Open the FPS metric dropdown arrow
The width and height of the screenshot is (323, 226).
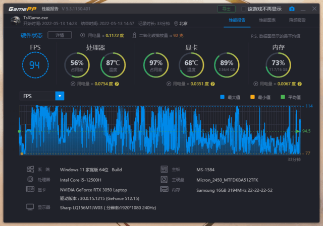tap(60, 96)
